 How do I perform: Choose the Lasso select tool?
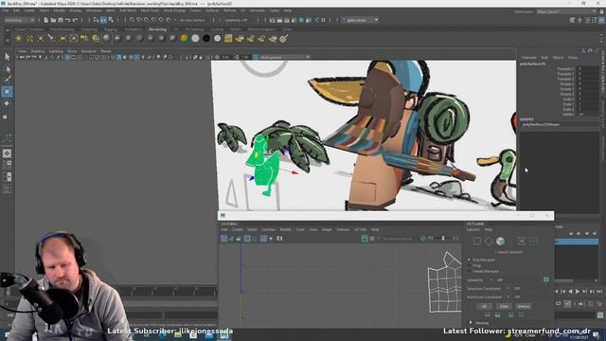coord(7,69)
